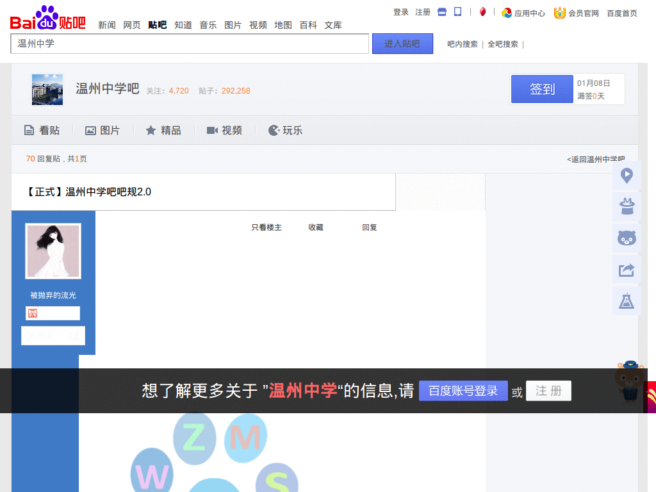Click the search input field with 温州中学

pyautogui.click(x=190, y=44)
